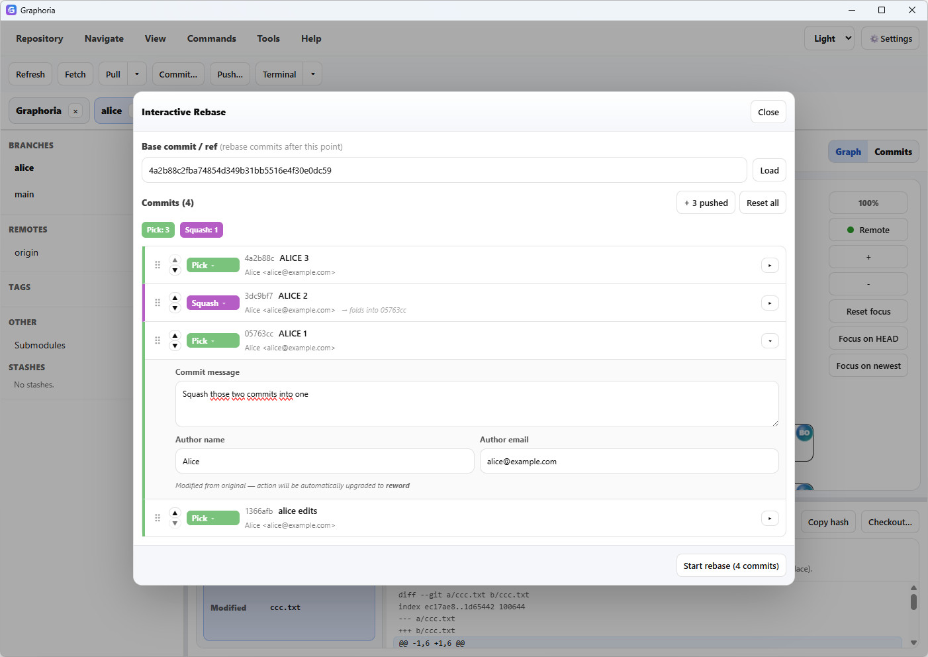Close the Graphoria repository tab with x icon
The width and height of the screenshot is (928, 657).
[75, 111]
